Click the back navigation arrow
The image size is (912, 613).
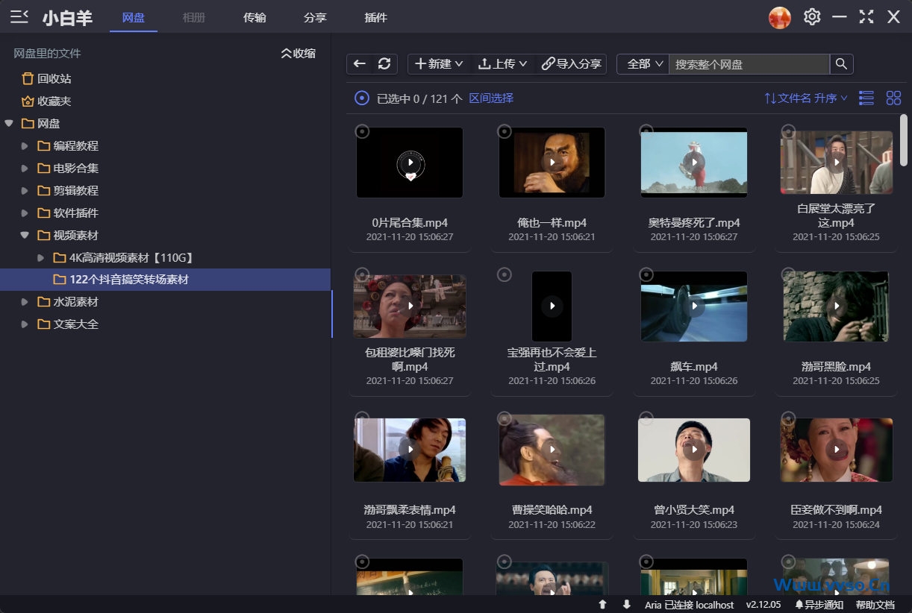click(x=359, y=64)
